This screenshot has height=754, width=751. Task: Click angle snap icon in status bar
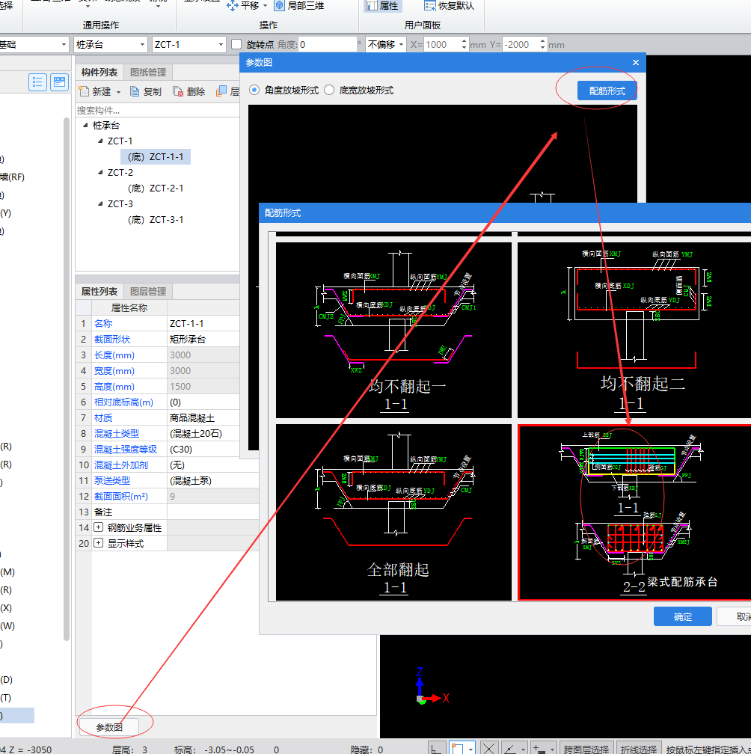pyautogui.click(x=511, y=748)
